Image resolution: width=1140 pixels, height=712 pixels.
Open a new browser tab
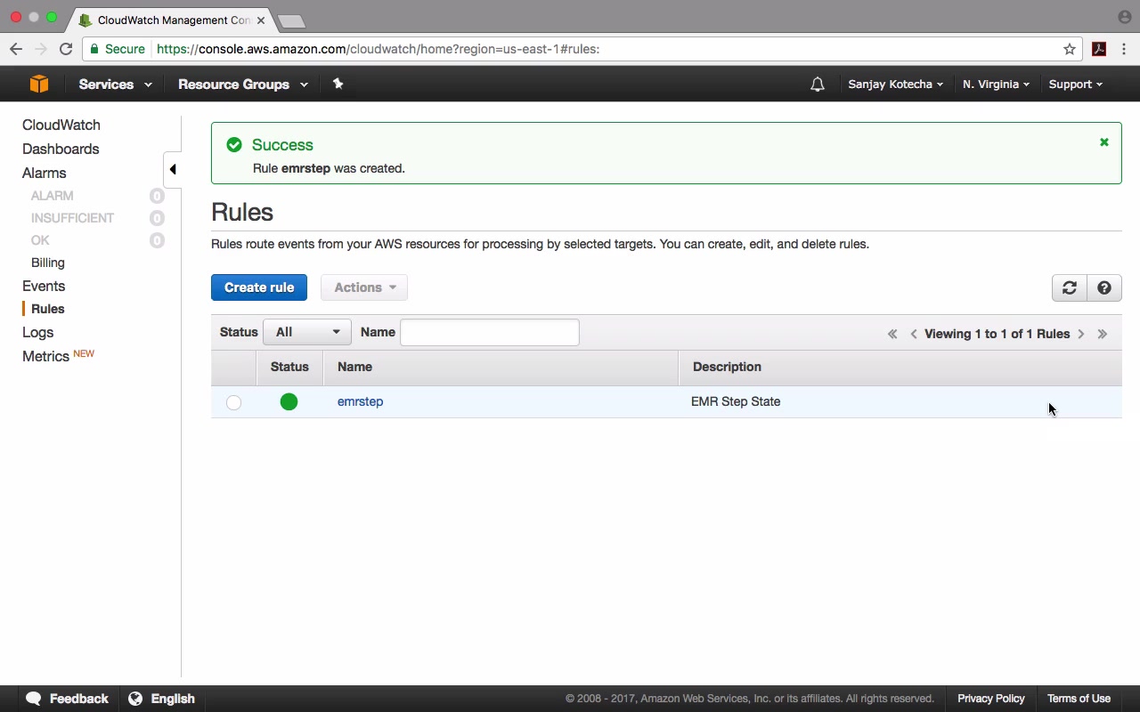coord(291,20)
